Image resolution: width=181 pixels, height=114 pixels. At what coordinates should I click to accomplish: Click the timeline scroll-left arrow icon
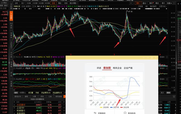(14, 90)
